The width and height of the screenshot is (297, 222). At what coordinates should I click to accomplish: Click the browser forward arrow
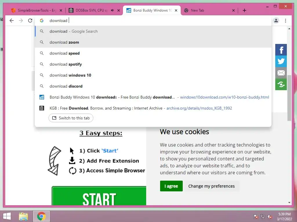point(21,21)
